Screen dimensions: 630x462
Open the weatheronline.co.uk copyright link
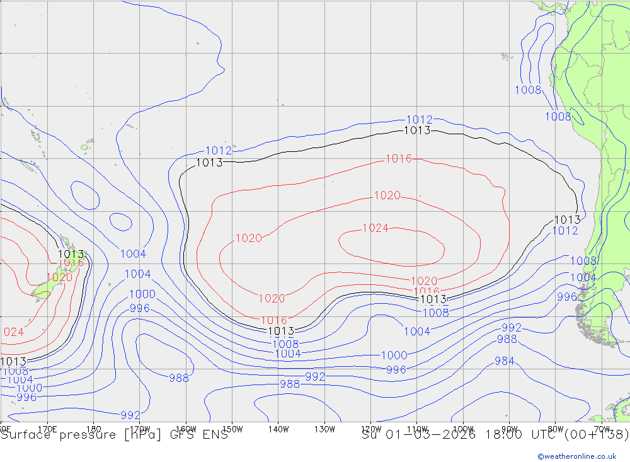[x=577, y=456]
